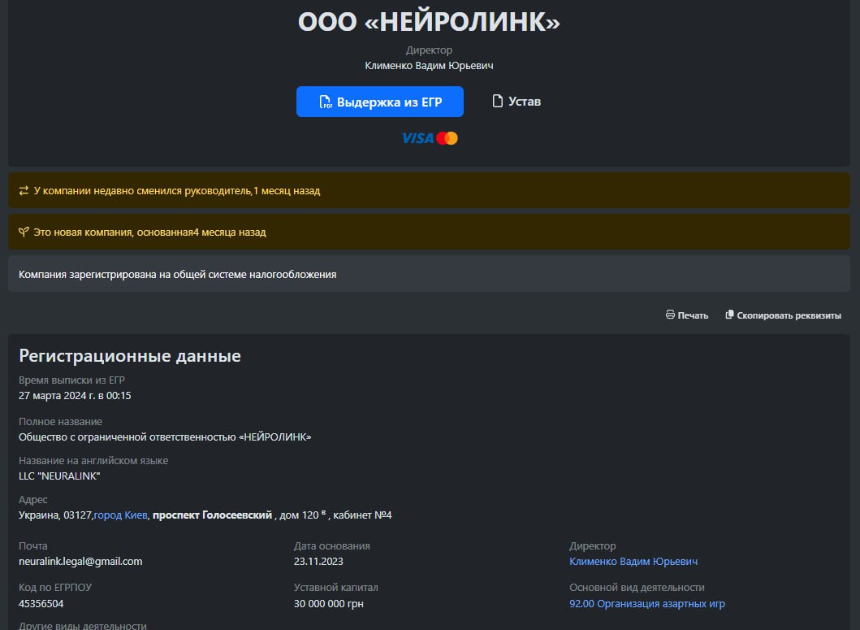Click the Другие виды деятельности label
Screen dimensions: 860x630
pyautogui.click(x=83, y=626)
